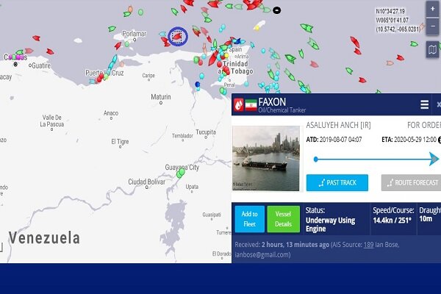This screenshot has width=441, height=294.
Task: Click the green vessels at Guayana City
Action: coord(181,172)
